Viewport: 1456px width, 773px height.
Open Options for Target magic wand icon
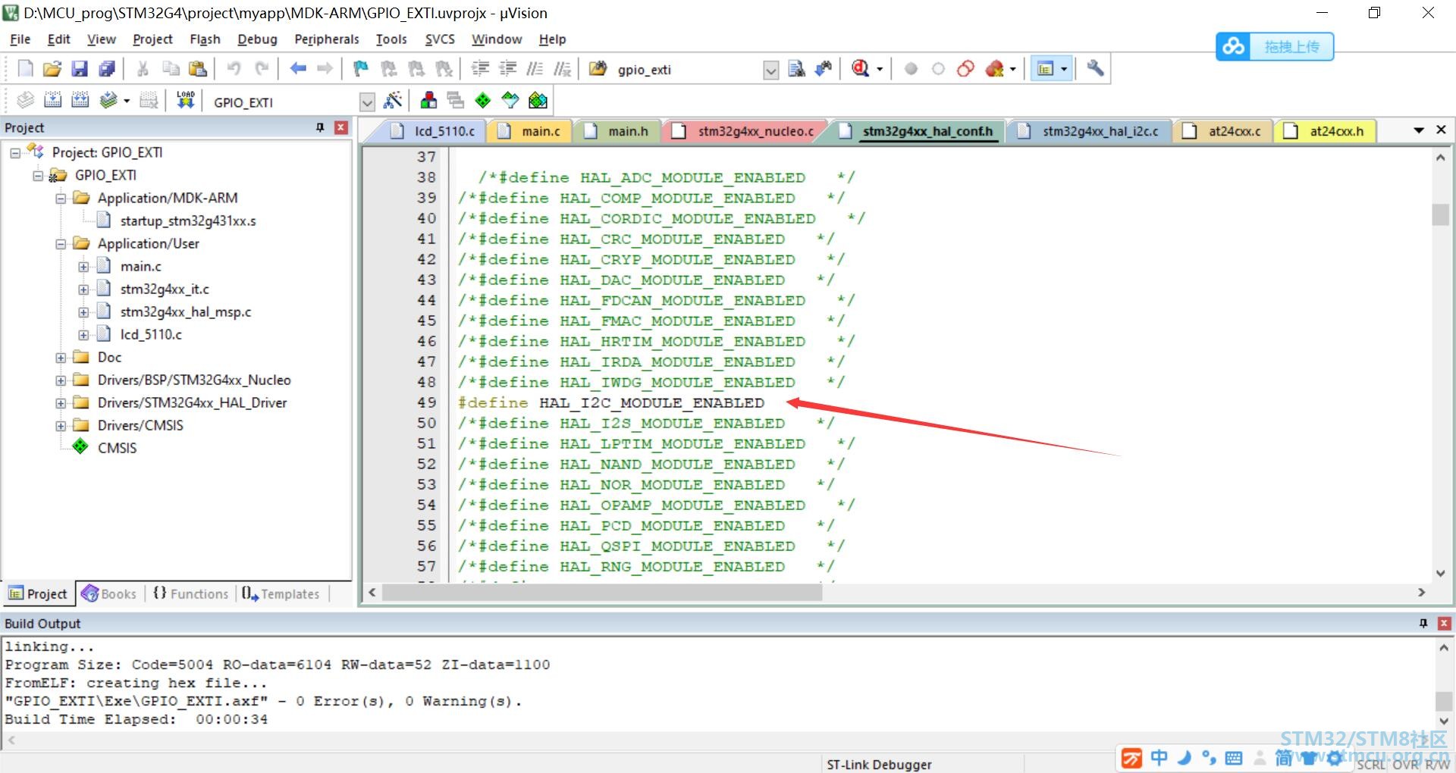[393, 100]
